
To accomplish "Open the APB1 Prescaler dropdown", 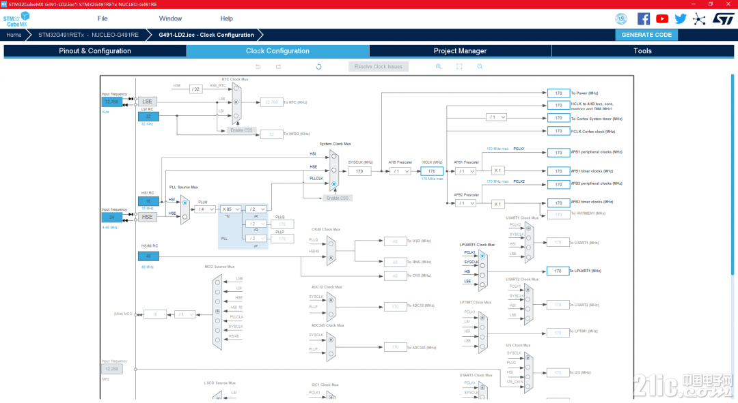I will click(x=466, y=171).
